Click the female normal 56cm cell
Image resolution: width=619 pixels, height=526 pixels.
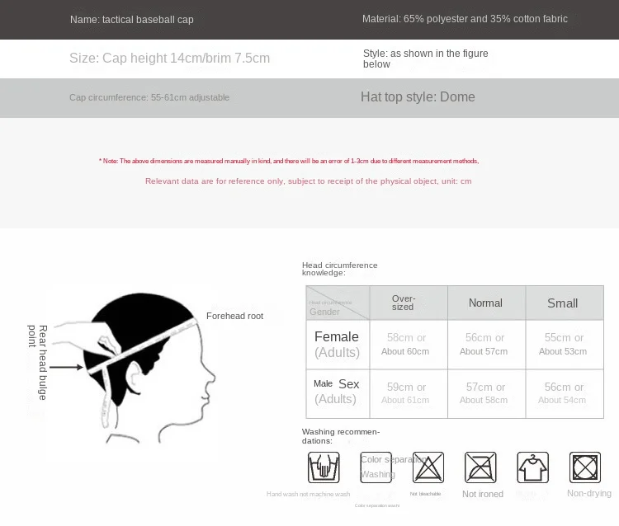point(485,345)
